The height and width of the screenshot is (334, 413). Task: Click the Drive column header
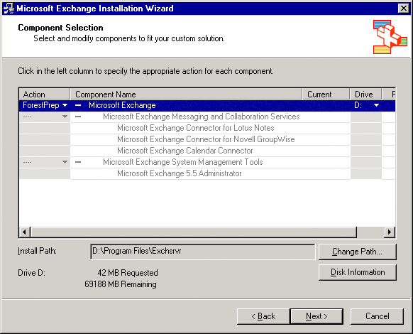click(x=365, y=95)
